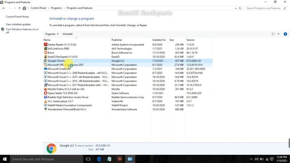
Task: Click the large Chrome logo in details pane
Action: point(51,149)
